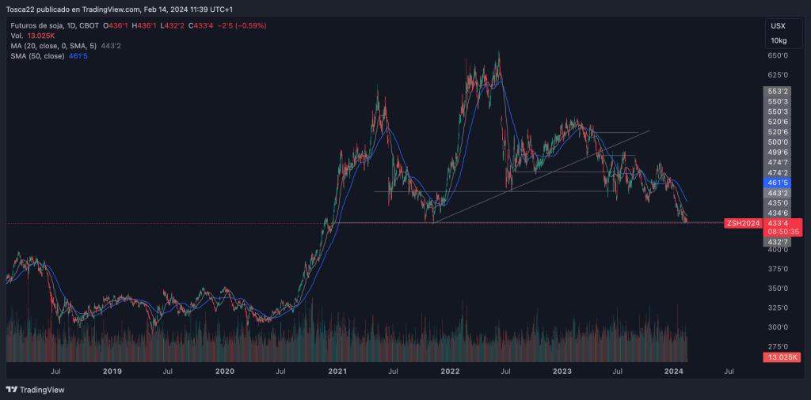
Task: Click the gray 432'7 price level tag
Action: [778, 242]
